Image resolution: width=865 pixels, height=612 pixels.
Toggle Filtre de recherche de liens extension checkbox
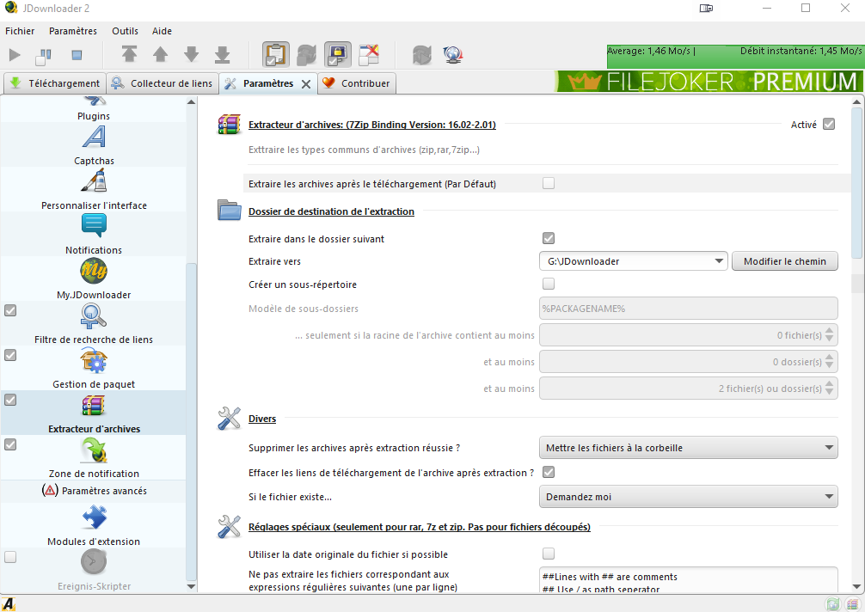(x=10, y=310)
